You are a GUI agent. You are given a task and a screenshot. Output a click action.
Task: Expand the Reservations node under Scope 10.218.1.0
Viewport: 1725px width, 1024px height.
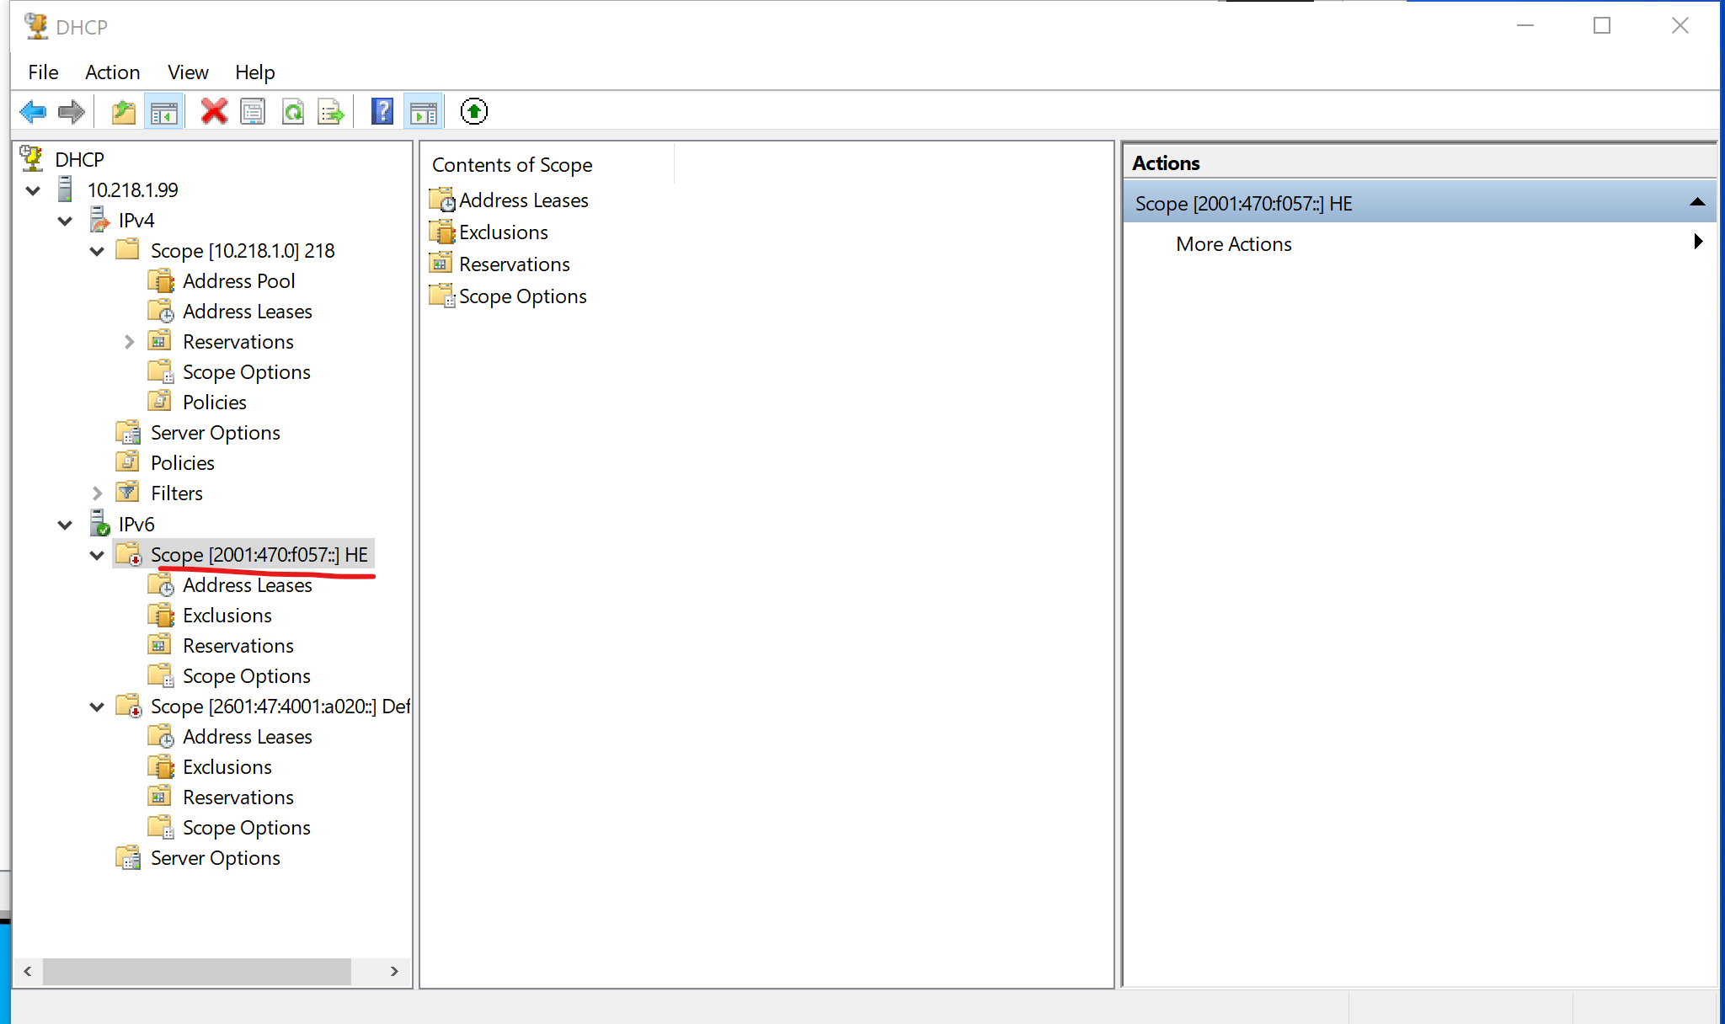[x=129, y=341]
